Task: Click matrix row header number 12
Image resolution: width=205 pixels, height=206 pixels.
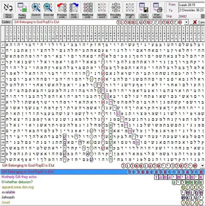Action: click(x=3, y=108)
